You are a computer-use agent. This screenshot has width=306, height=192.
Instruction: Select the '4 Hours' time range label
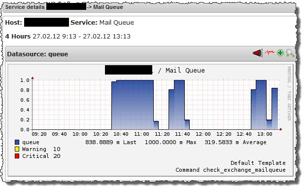click(18, 37)
